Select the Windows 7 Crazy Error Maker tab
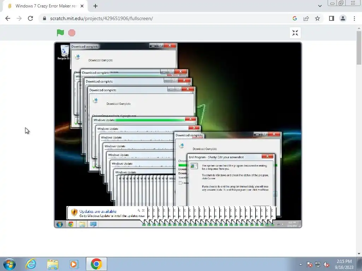362x271 pixels. point(45,6)
